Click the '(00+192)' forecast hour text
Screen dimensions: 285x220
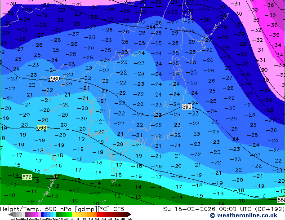pyautogui.click(x=270, y=209)
